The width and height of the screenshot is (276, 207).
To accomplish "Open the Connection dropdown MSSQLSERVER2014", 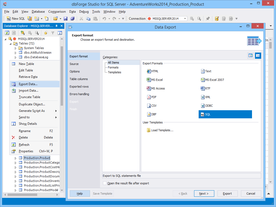I will pyautogui.click(x=185, y=19).
